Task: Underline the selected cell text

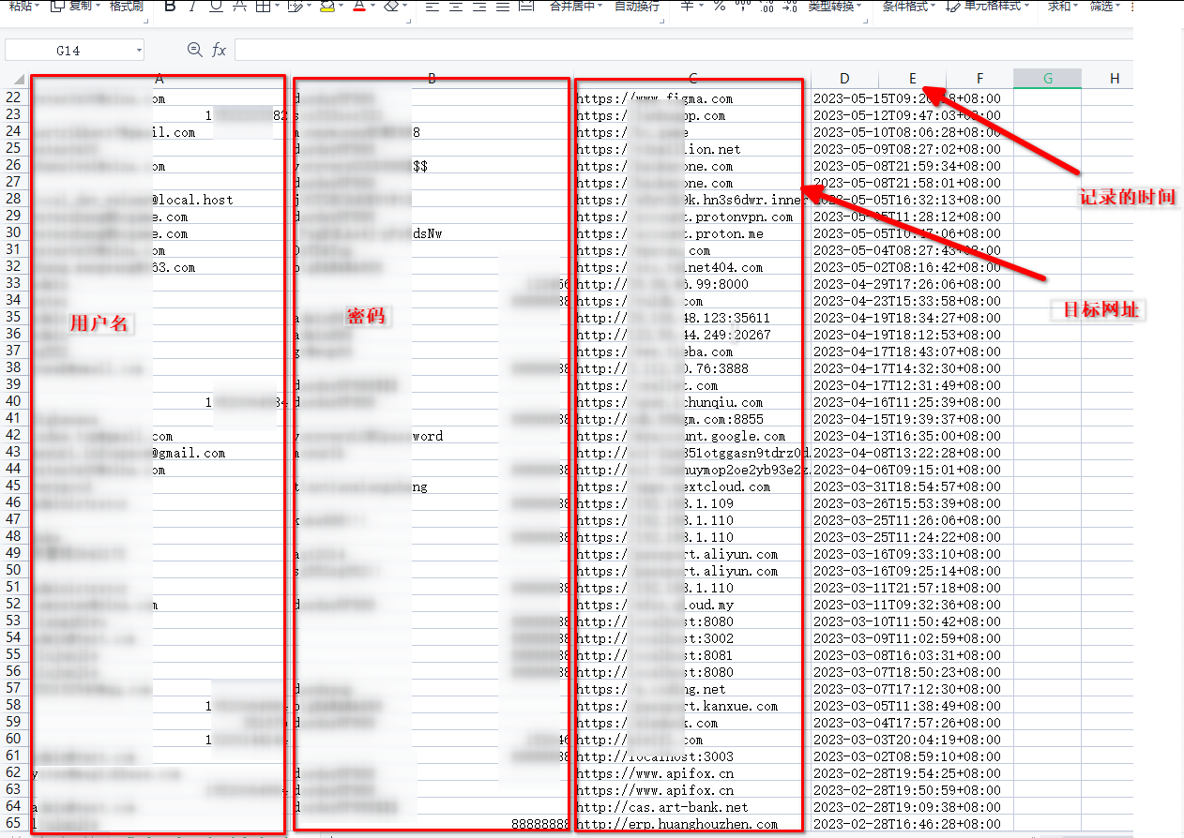Action: click(216, 6)
